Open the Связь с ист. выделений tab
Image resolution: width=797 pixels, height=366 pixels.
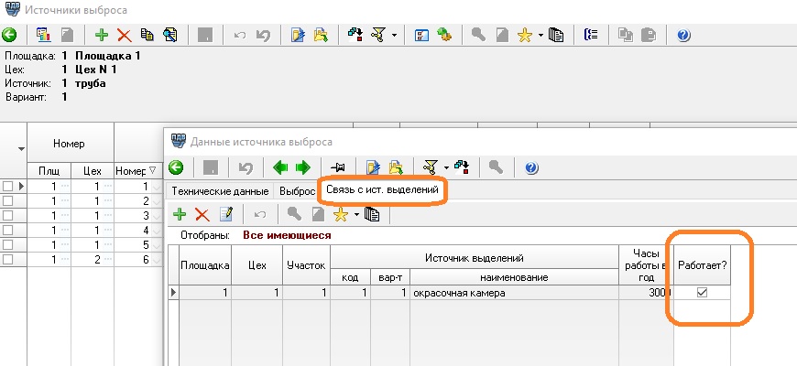[x=383, y=191]
